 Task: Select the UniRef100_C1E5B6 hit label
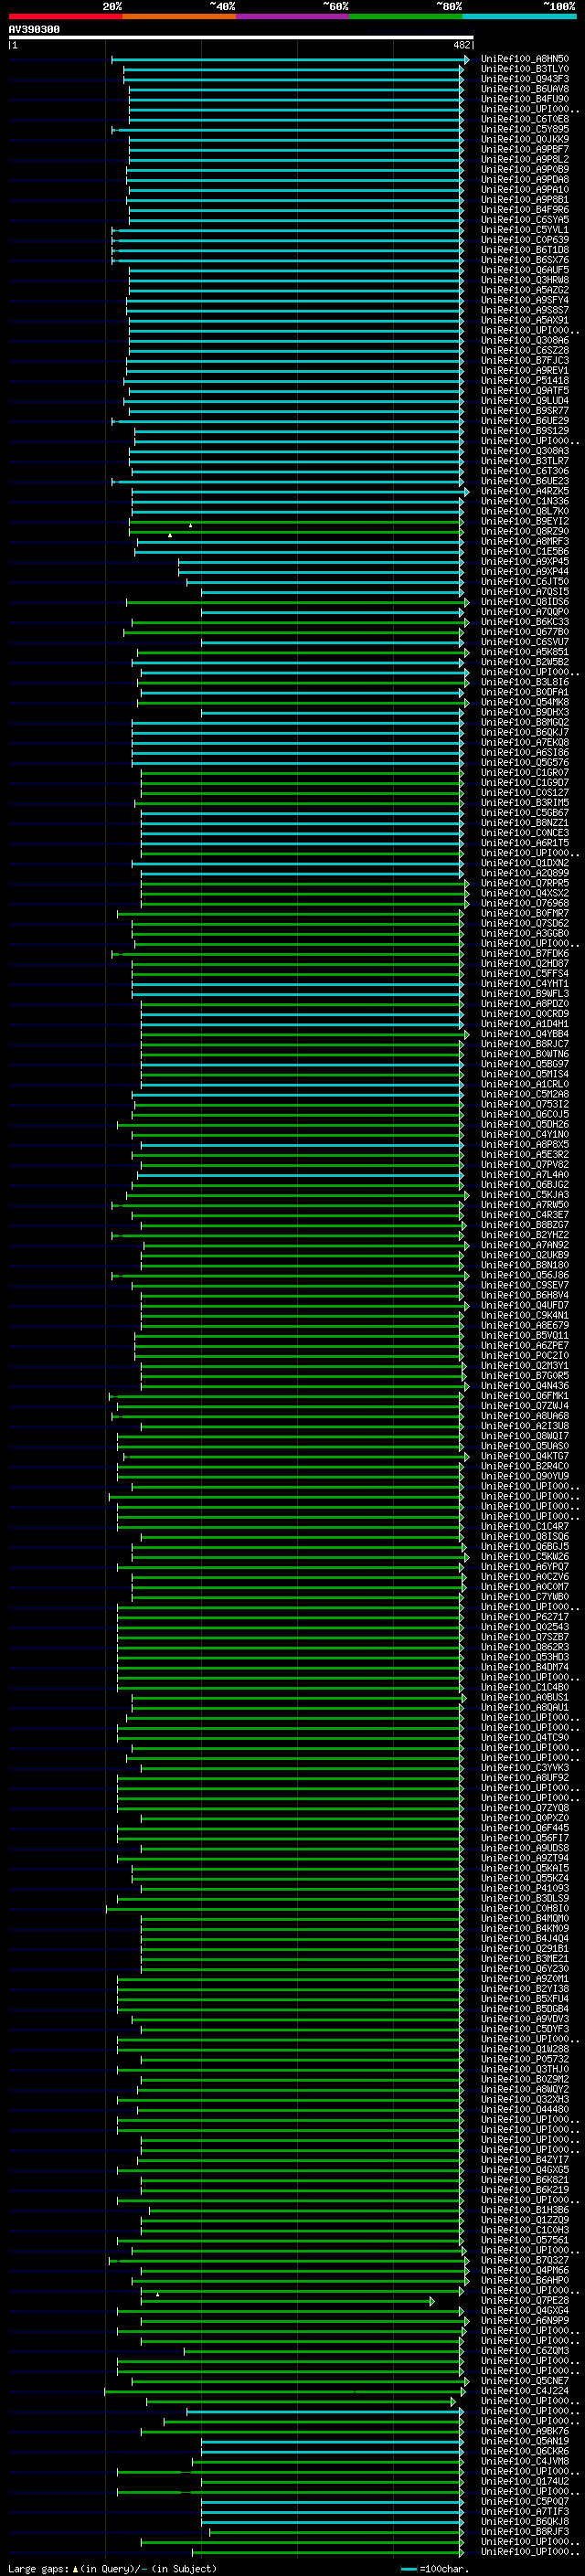click(x=525, y=552)
